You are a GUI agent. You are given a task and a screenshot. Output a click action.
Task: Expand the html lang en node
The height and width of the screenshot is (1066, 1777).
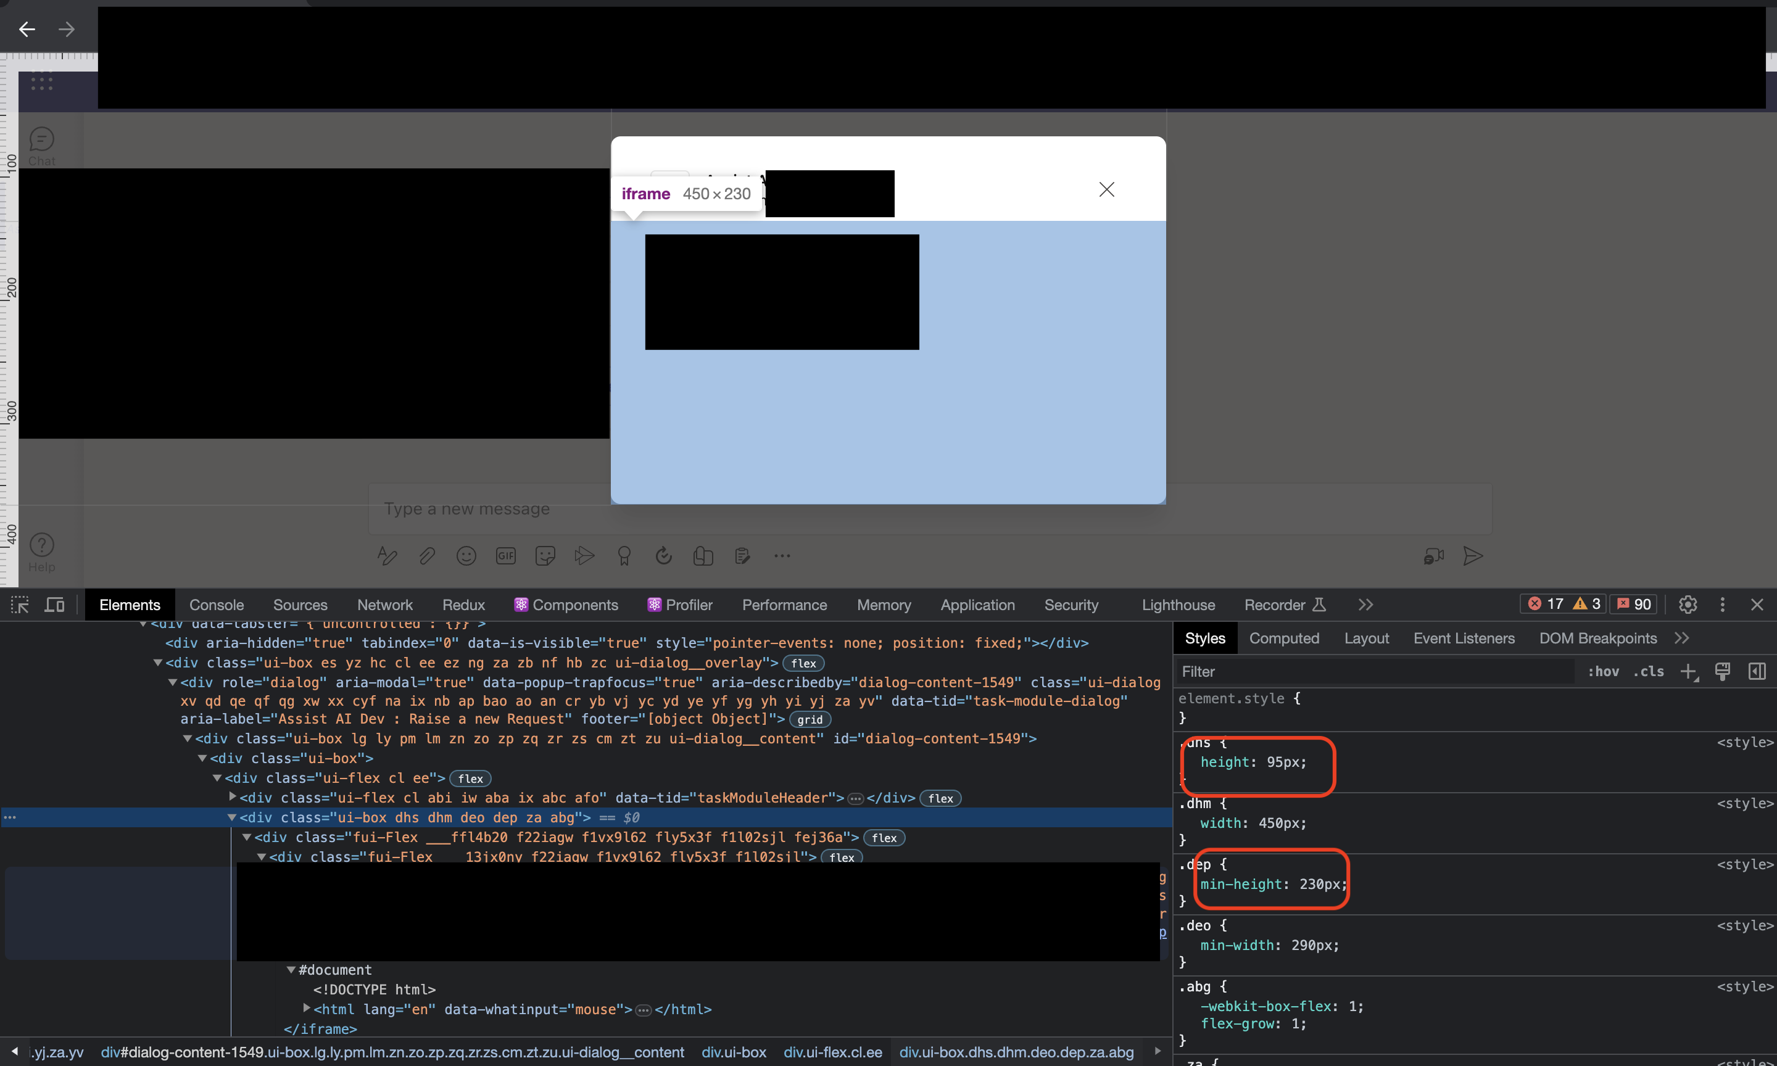pyautogui.click(x=307, y=1009)
